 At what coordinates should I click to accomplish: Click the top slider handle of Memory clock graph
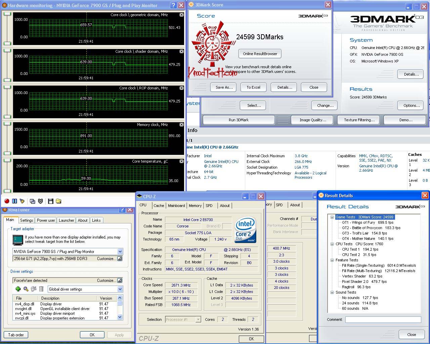(7, 124)
